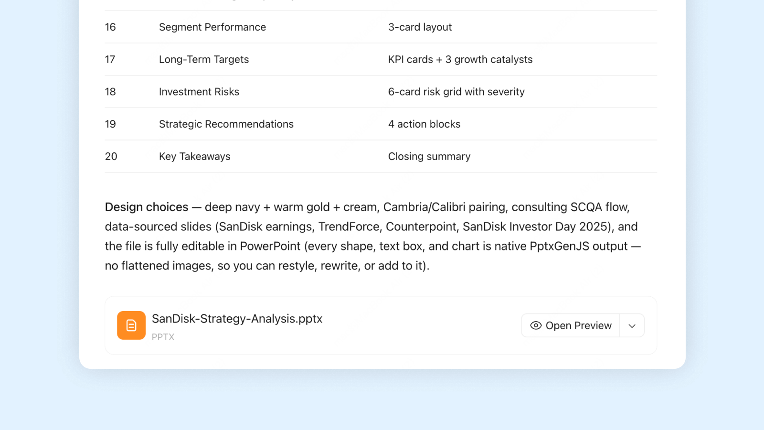Expand the chevron dropdown beside Open Preview
764x430 pixels.
tap(632, 325)
